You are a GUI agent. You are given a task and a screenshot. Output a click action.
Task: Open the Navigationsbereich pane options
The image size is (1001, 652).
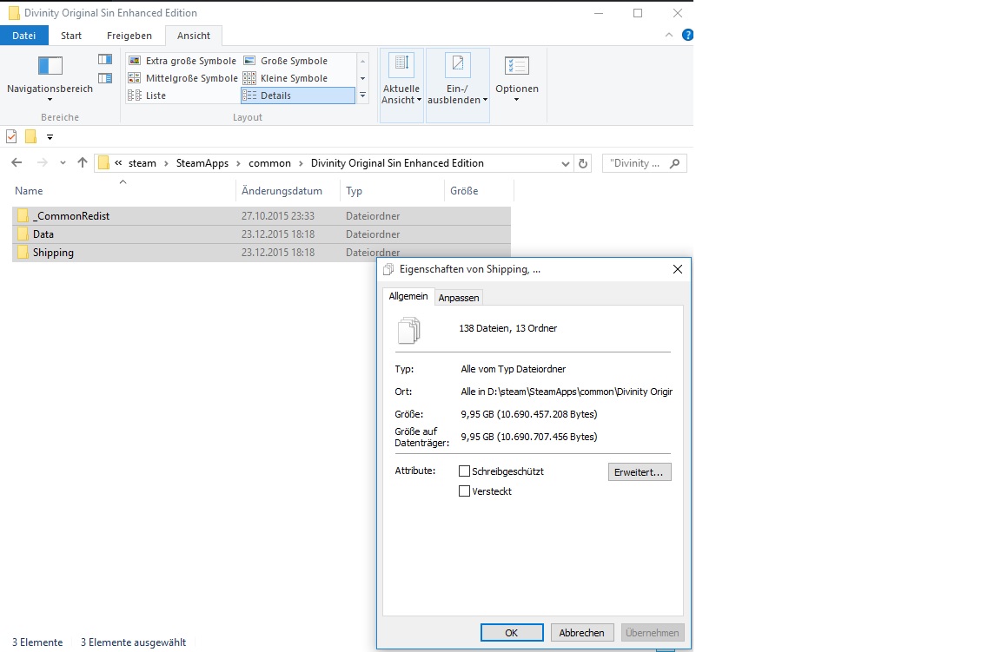coord(50,78)
